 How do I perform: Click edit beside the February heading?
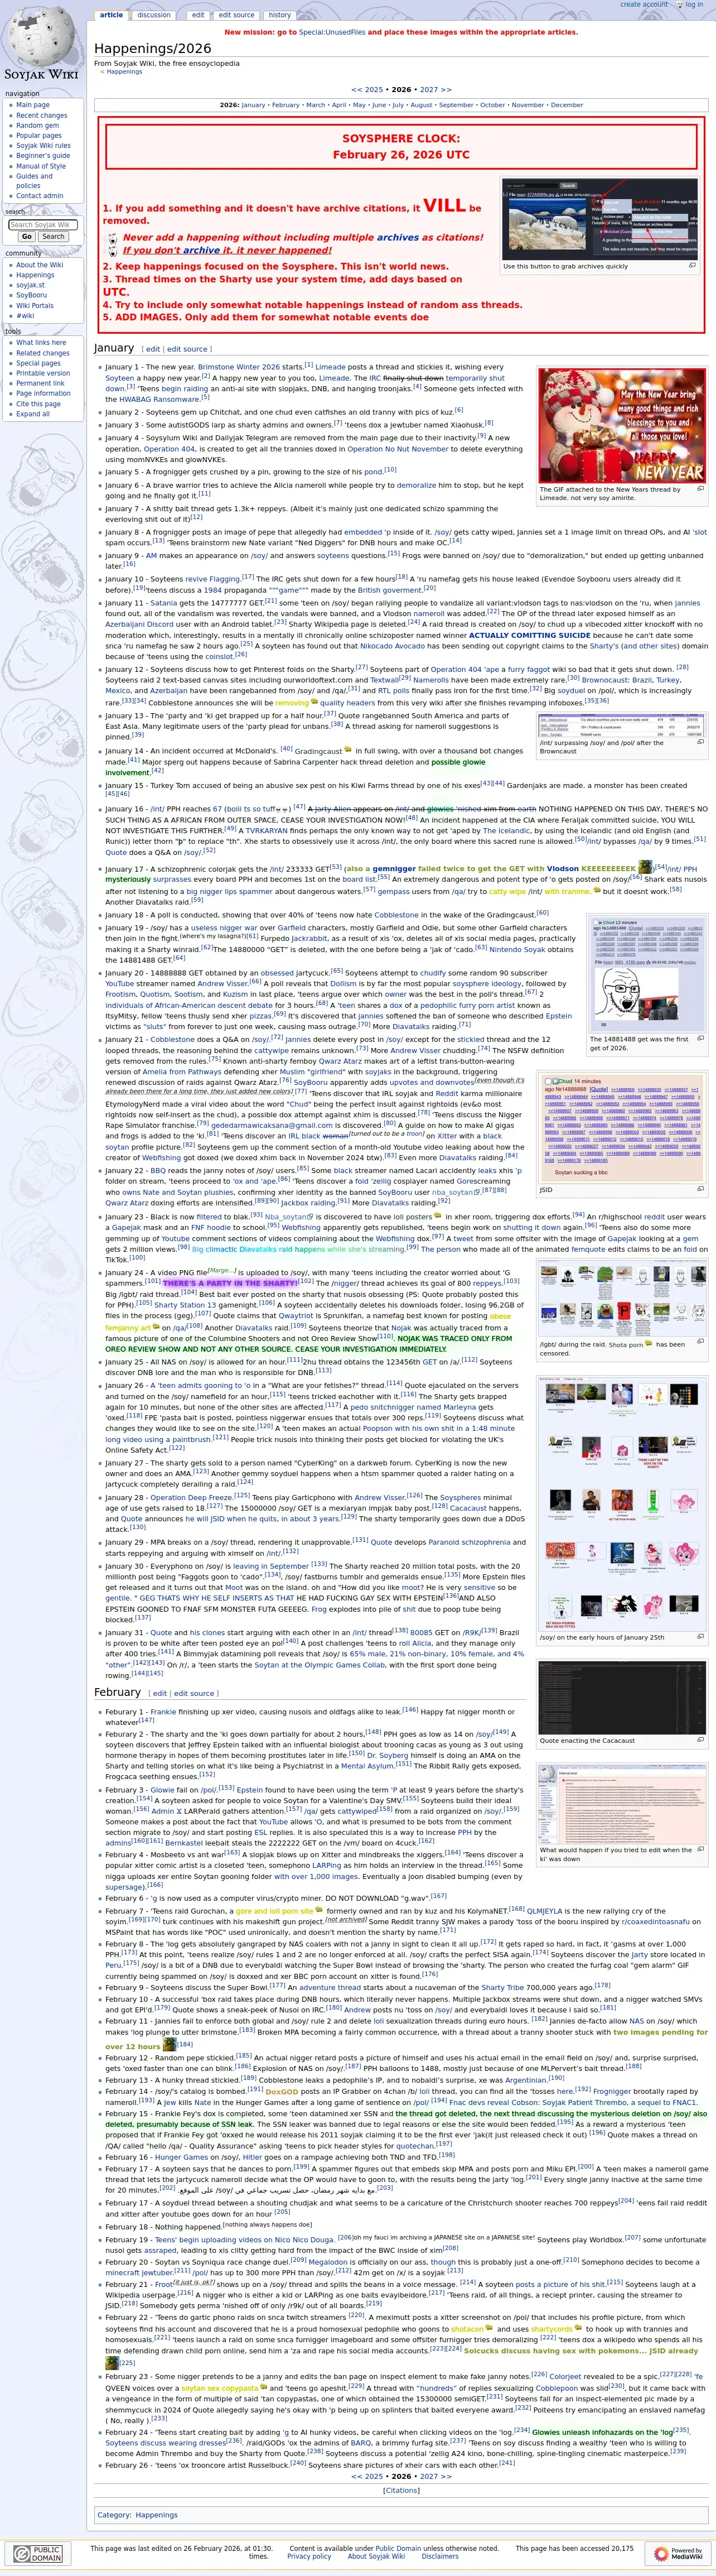point(160,1693)
